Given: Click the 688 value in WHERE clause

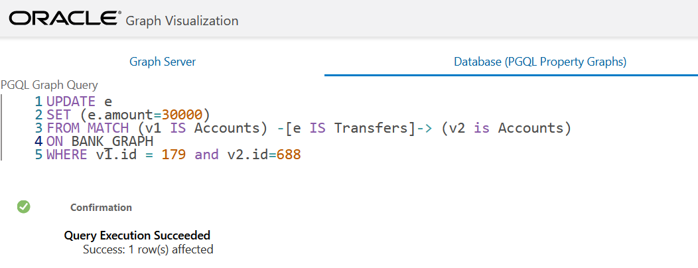Looking at the screenshot, I should pos(289,155).
